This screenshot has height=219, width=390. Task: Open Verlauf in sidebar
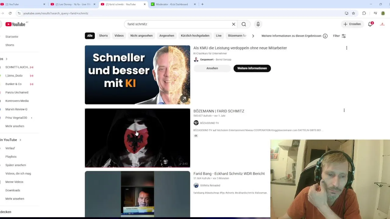point(10,148)
